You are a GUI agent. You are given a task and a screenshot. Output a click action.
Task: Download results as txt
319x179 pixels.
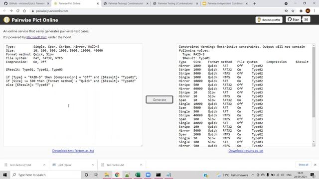(x=246, y=151)
